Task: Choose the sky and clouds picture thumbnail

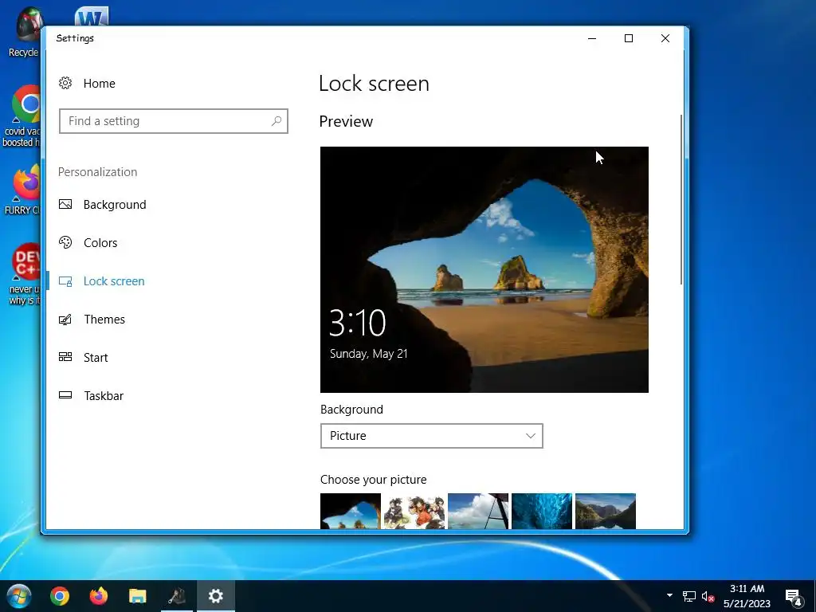Action: pos(478,511)
